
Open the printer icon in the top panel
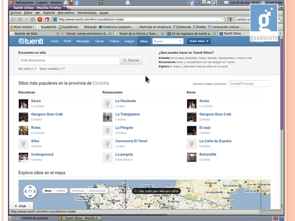pyautogui.click(x=128, y=2)
